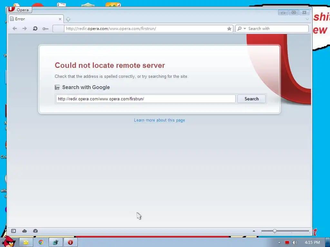This screenshot has width=330, height=247.
Task: Open Opera Link cloud icon
Action: pos(24,231)
